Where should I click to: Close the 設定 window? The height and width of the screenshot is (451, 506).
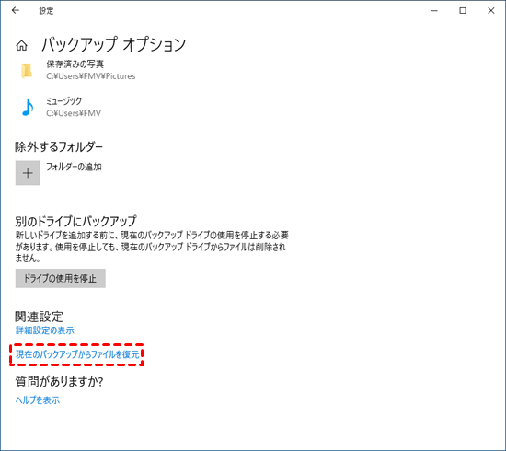click(491, 11)
